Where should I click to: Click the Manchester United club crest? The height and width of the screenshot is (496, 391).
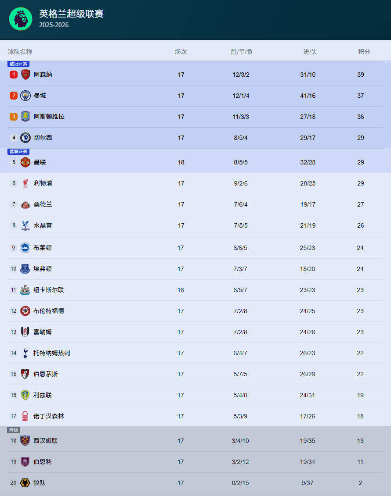[25, 162]
